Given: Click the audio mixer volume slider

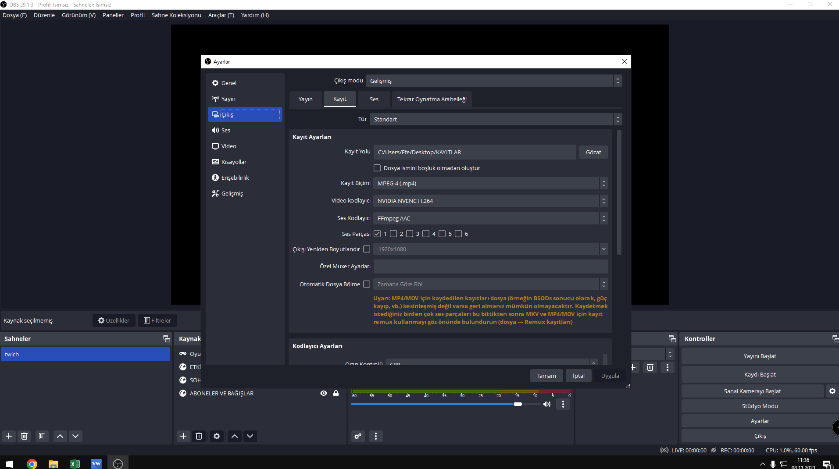Looking at the screenshot, I should 439,404.
